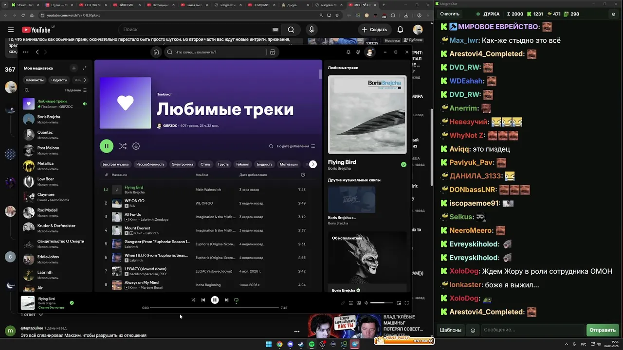This screenshot has height=350, width=623.
Task: Go back using Spotify's back arrow
Action: coord(37,52)
